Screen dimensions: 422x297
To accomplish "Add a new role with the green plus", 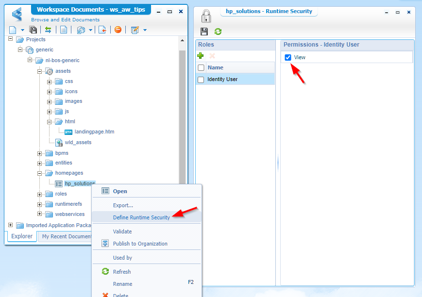I will point(201,56).
